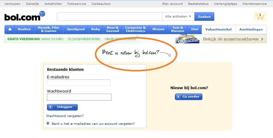Click the Nieuw bij bol.com? heading
The width and height of the screenshot is (273, 138).
click(189, 88)
